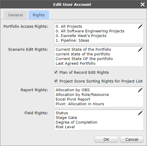Edit Field Rights with pencil icon
This screenshot has height=146, width=147.
tap(140, 113)
